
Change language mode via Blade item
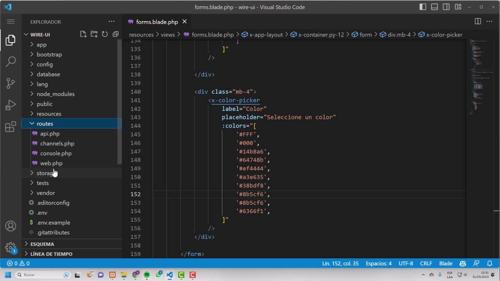[446, 263]
